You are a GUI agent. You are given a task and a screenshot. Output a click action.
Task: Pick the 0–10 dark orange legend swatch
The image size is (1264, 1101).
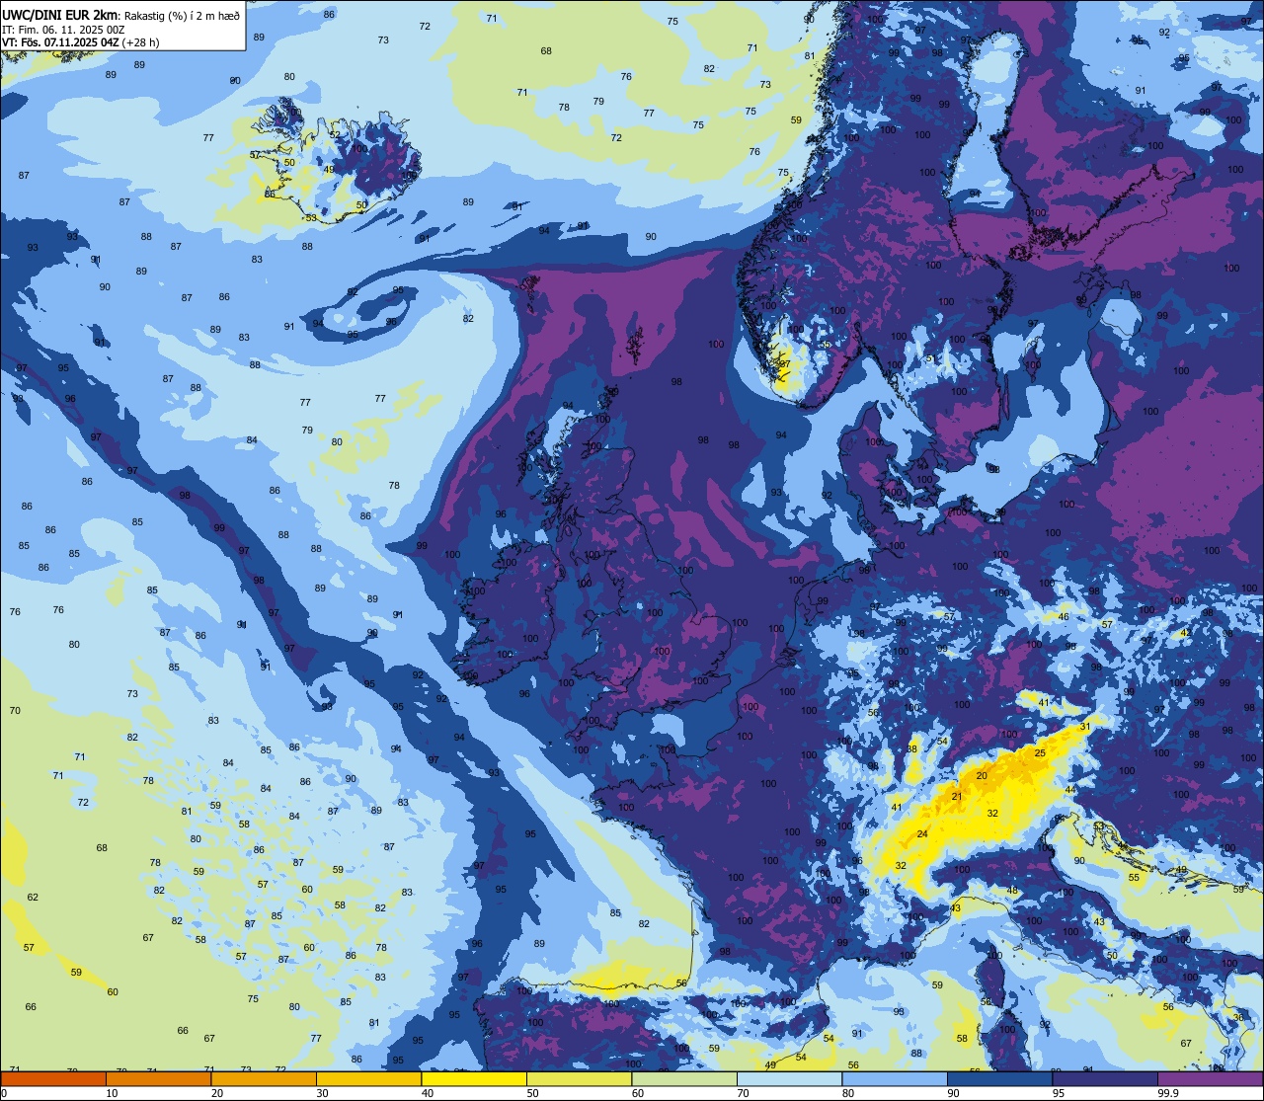point(53,1078)
